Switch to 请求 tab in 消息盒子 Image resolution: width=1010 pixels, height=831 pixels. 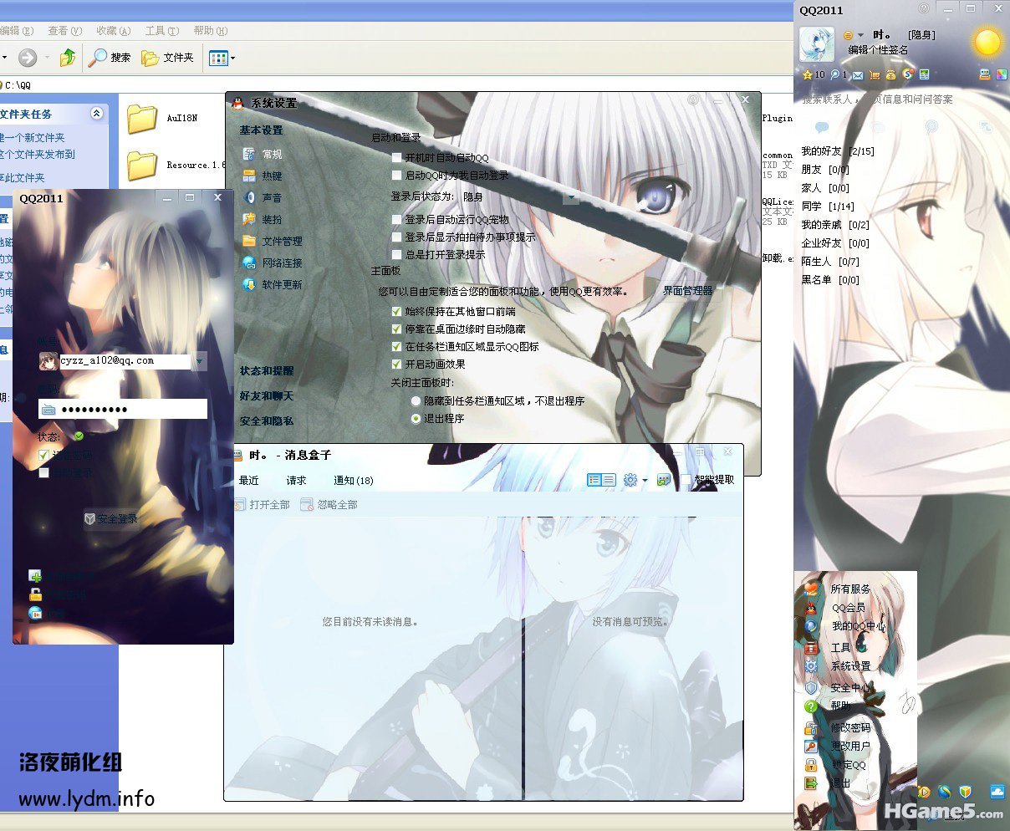point(296,480)
